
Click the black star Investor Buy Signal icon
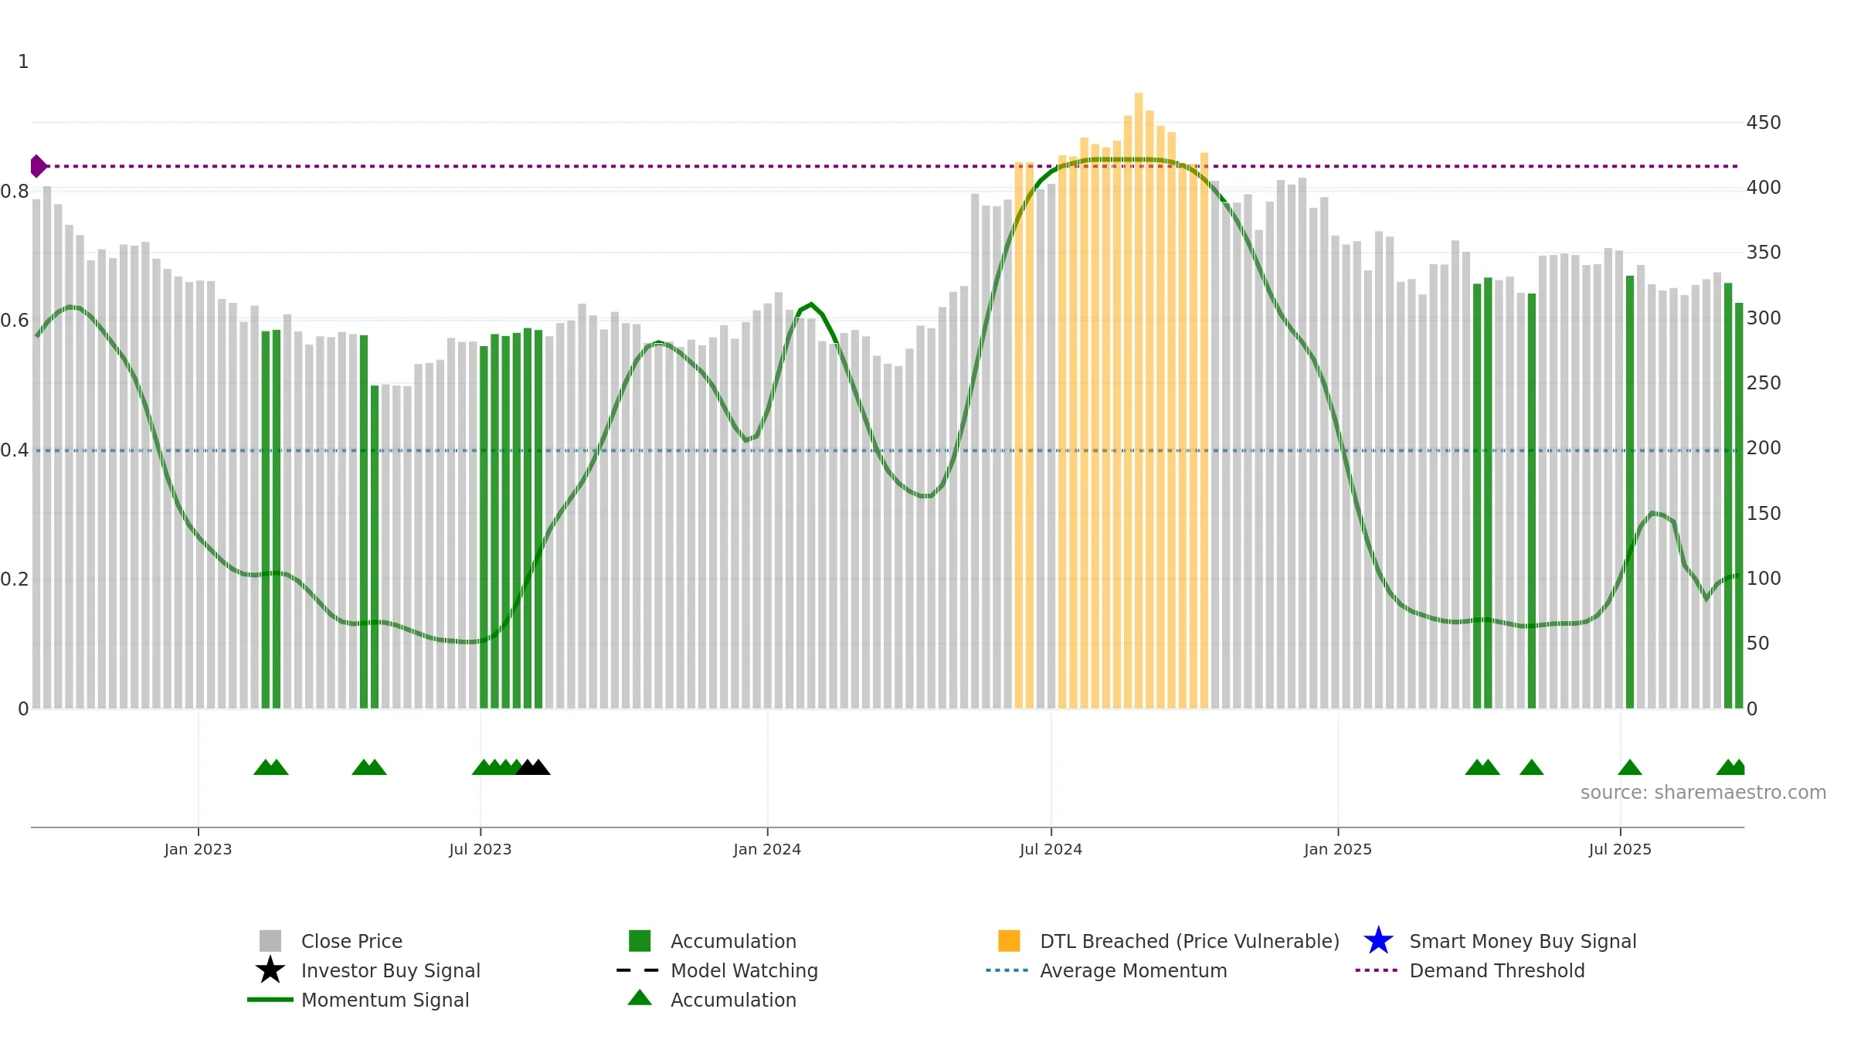(x=270, y=970)
